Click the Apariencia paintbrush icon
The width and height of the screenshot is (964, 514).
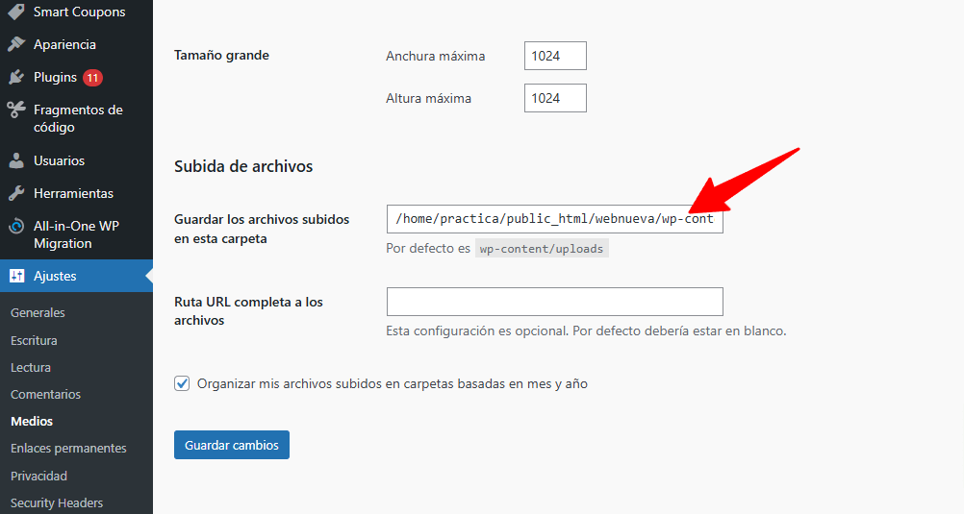(16, 44)
